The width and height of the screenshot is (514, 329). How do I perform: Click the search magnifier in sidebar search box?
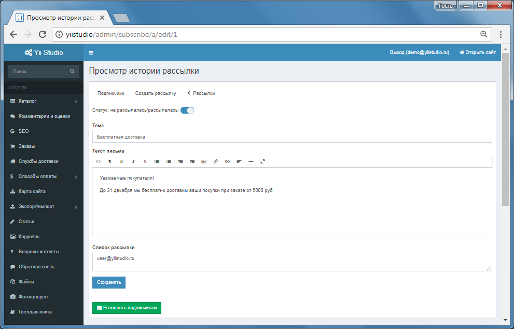coord(72,71)
